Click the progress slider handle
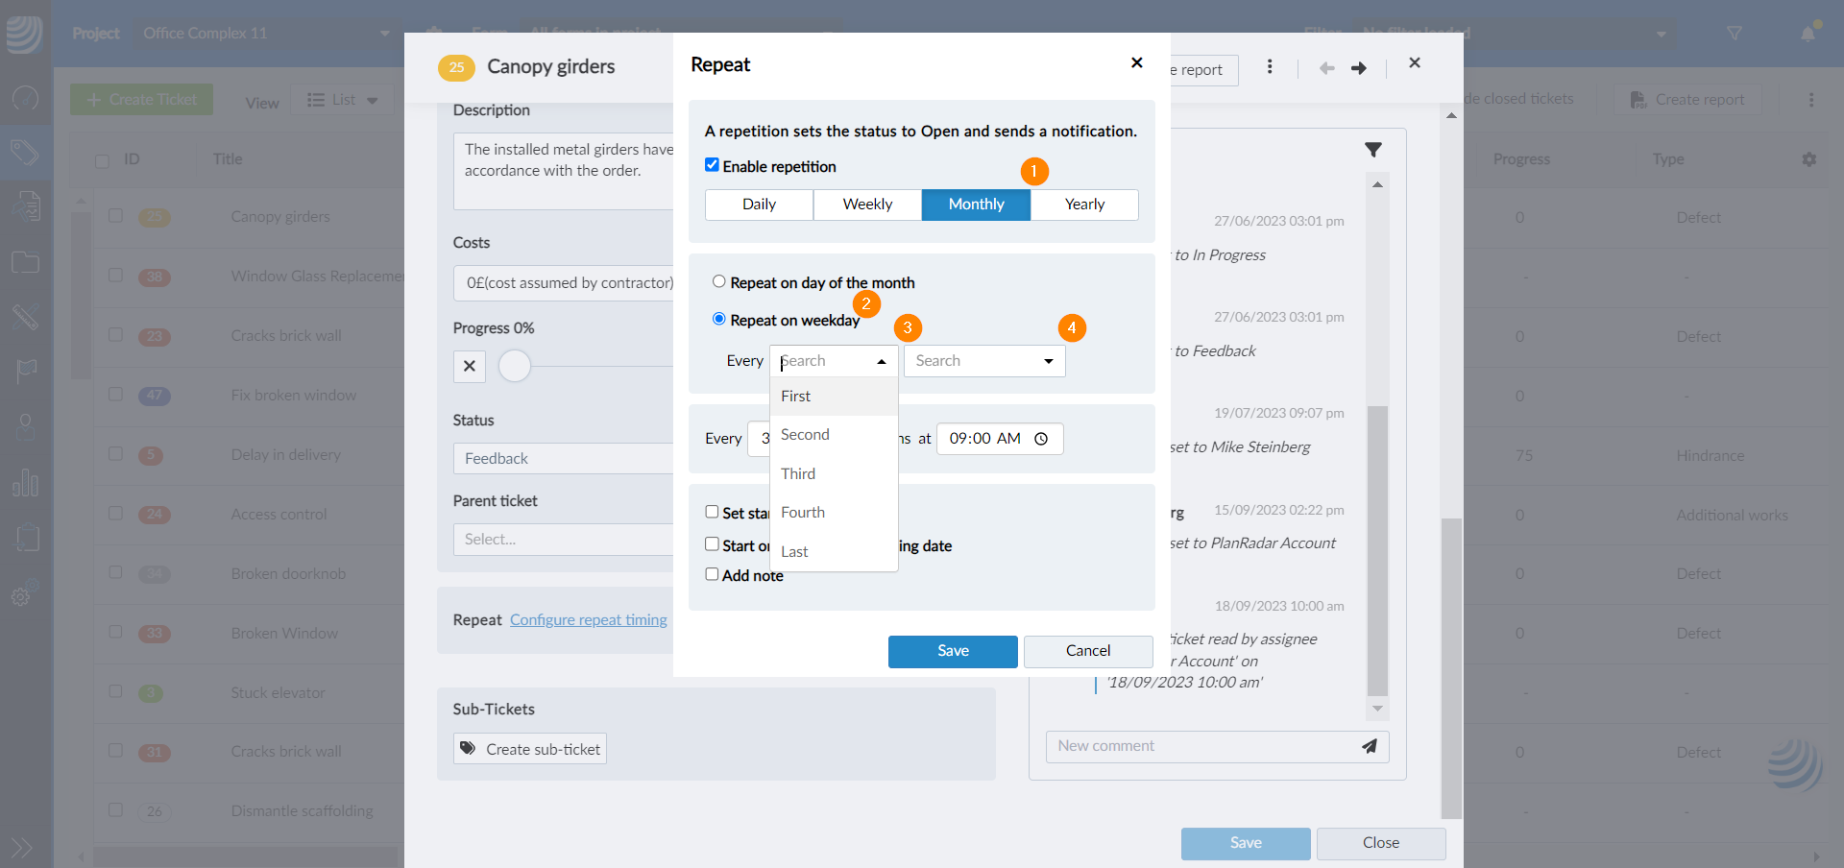This screenshot has height=868, width=1844. (515, 366)
